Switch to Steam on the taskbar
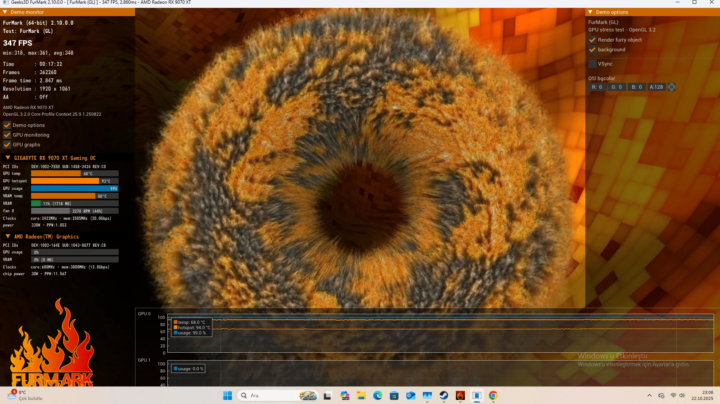The width and height of the screenshot is (720, 404). tap(444, 395)
